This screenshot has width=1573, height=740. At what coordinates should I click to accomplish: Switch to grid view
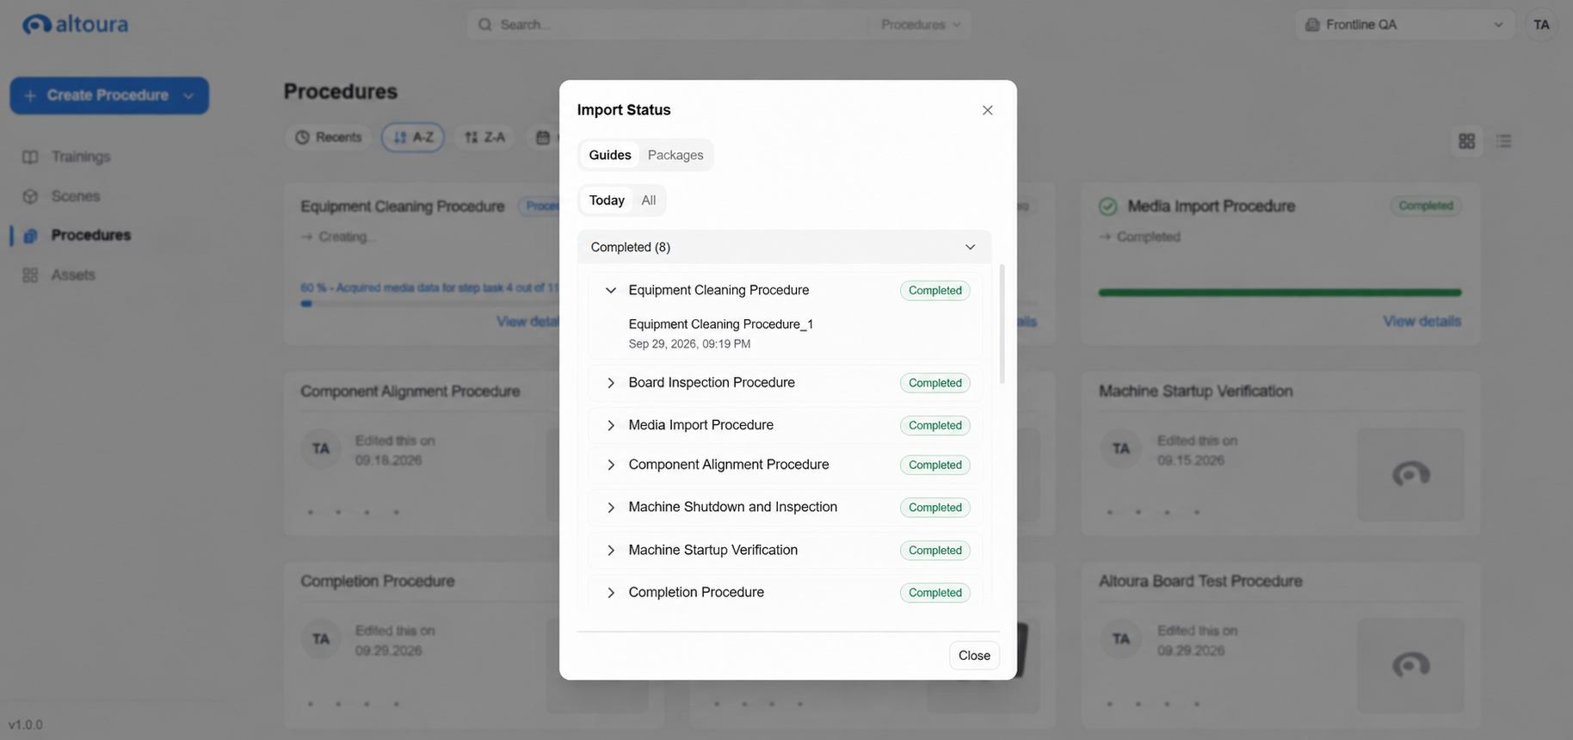[1467, 141]
